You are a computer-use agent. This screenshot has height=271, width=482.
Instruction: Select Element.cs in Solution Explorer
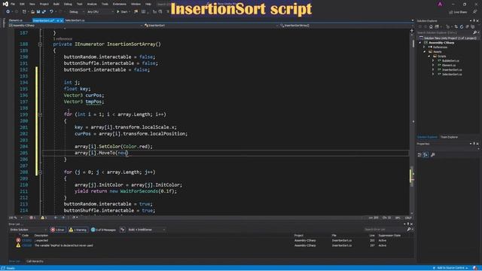pos(449,65)
